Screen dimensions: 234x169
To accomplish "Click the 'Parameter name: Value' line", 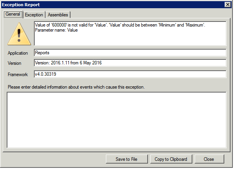I will tap(56, 30).
